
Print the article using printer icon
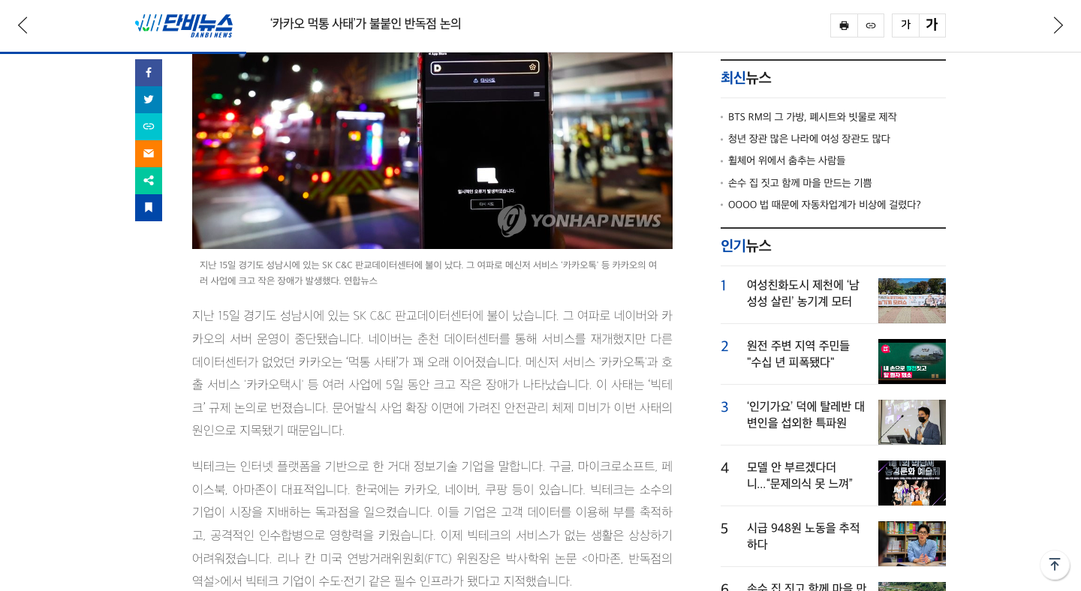844,25
